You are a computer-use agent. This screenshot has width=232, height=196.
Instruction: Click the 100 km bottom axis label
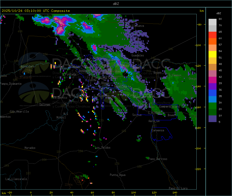point(134,192)
